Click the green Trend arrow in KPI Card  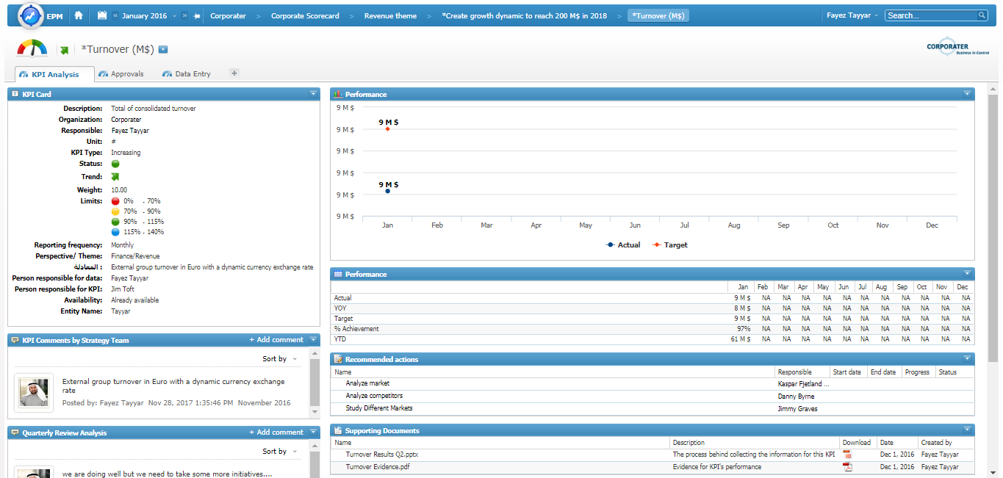(115, 177)
